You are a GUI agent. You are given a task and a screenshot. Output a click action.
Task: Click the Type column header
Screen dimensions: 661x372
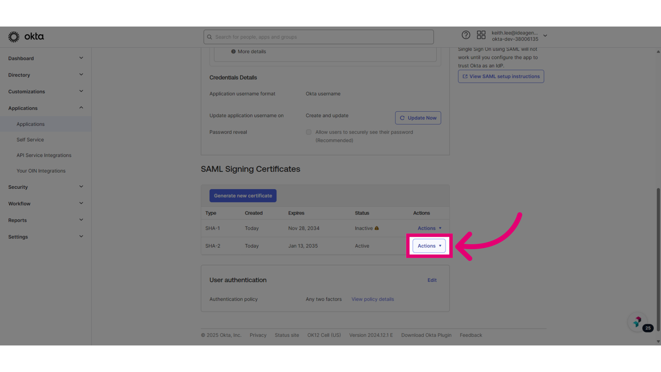tap(211, 213)
